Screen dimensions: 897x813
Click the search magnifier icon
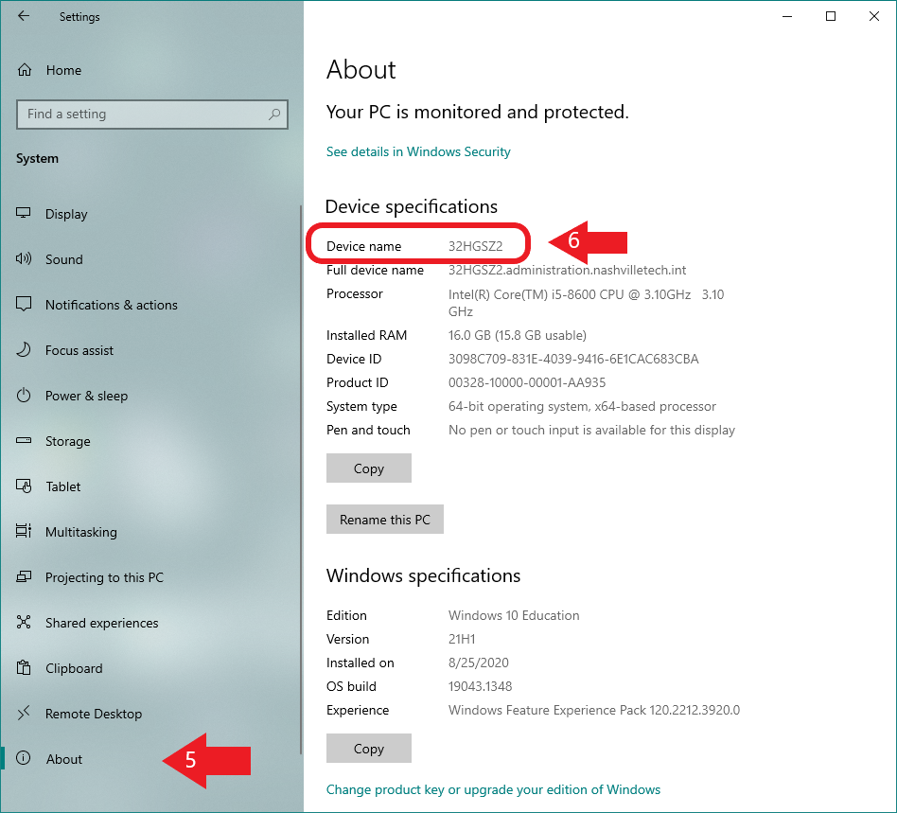pos(274,114)
